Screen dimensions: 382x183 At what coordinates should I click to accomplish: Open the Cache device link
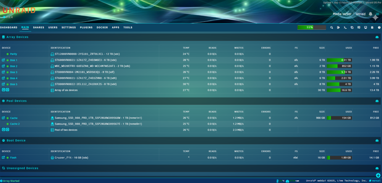[x=14, y=118]
